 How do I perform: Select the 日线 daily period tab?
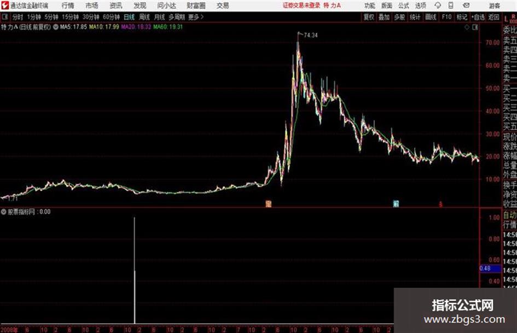tap(129, 17)
